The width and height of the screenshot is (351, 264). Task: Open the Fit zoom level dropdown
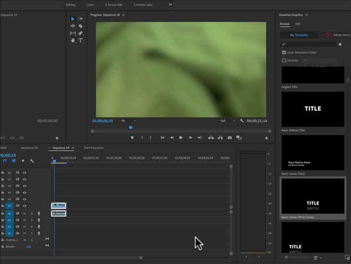[x=128, y=121]
